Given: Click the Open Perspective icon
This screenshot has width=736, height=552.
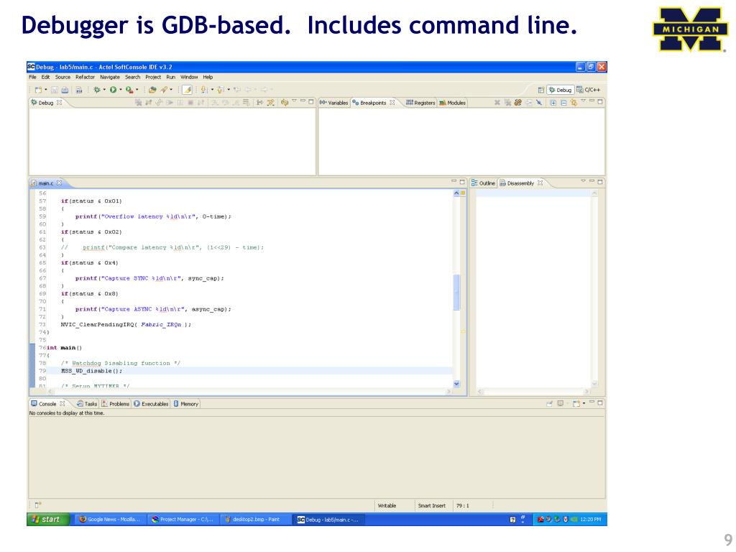Looking at the screenshot, I should [x=541, y=90].
